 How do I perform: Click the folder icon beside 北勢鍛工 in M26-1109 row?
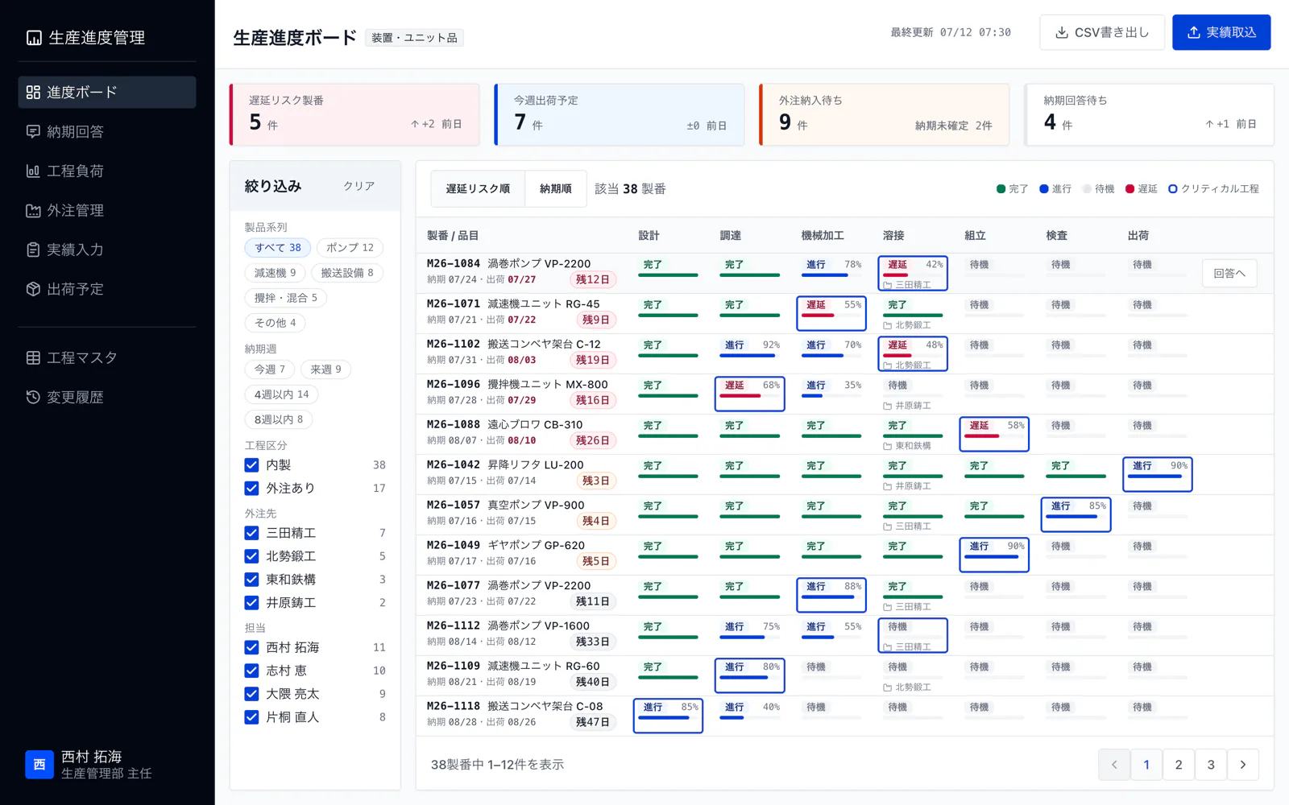click(x=887, y=687)
